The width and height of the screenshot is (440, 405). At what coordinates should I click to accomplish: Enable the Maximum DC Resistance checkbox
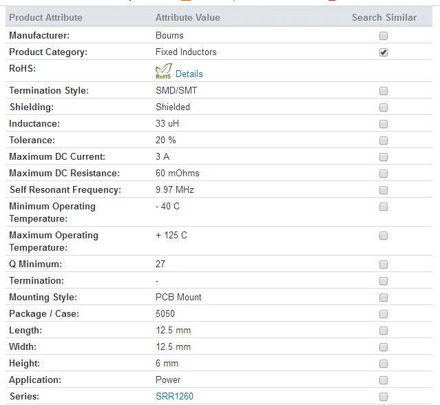pyautogui.click(x=384, y=174)
